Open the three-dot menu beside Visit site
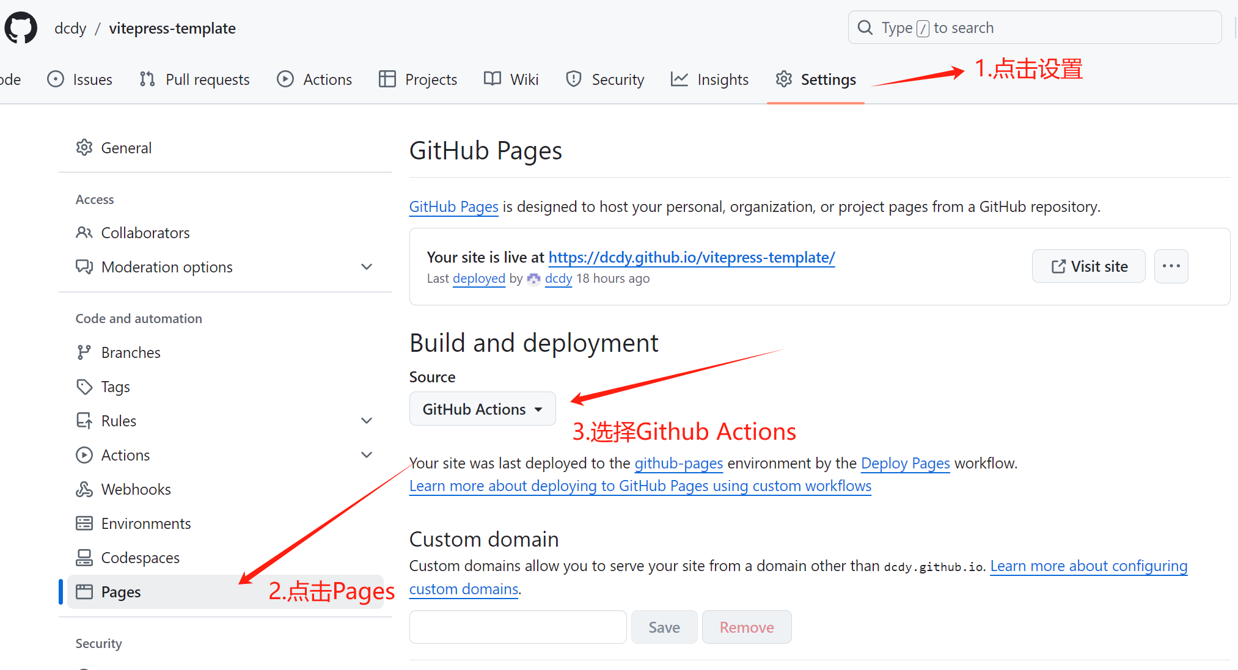The image size is (1238, 670). 1171,266
